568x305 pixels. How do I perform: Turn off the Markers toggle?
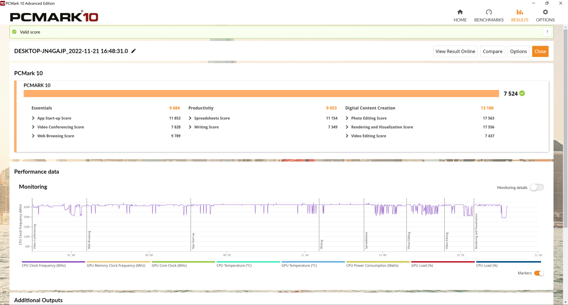538,273
